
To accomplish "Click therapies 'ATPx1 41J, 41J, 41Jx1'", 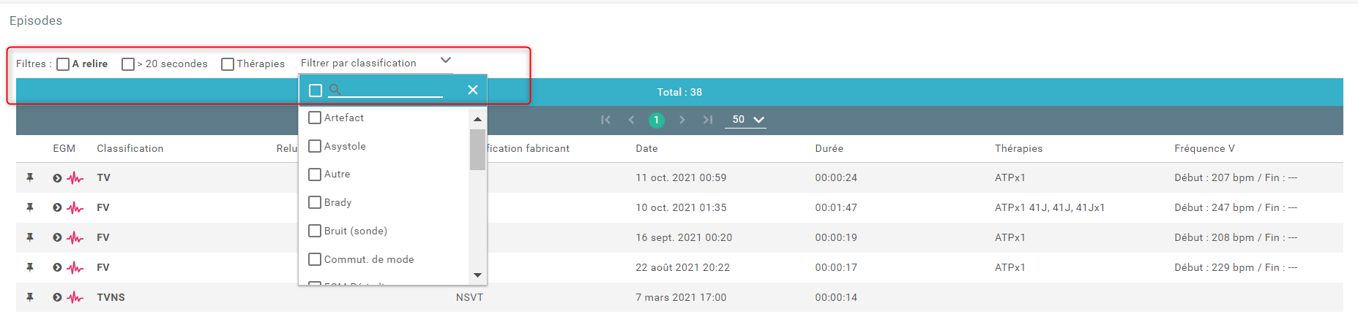I will coord(1050,207).
